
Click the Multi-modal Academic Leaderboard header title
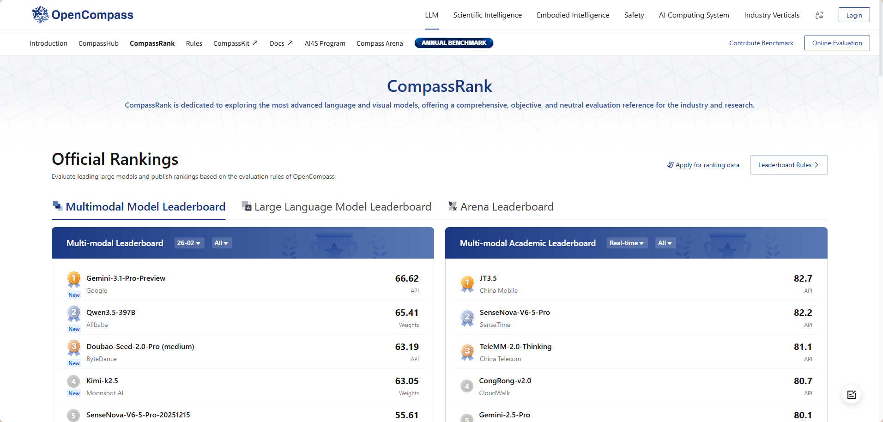point(528,243)
